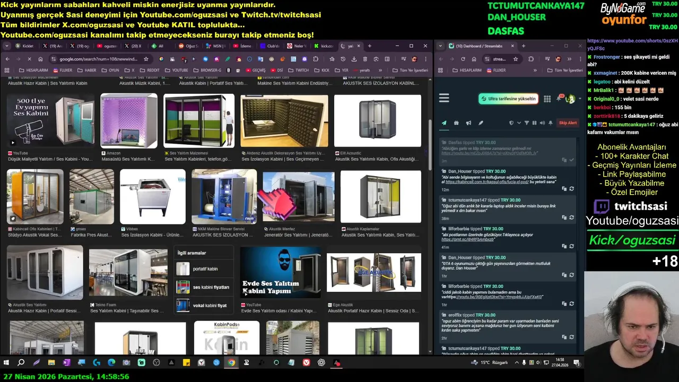Open the purple Amazon Masaüstü Ses Yalıtımlı thumbnail
The width and height of the screenshot is (679, 382).
pos(129,120)
